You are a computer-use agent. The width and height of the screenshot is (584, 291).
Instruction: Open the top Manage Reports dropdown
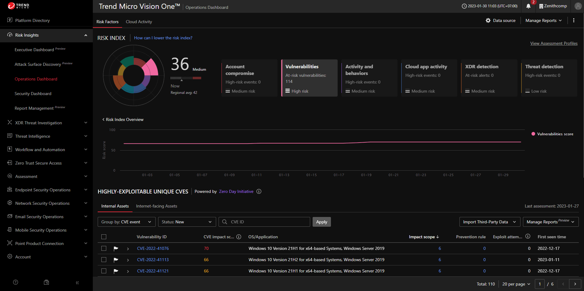543,20
